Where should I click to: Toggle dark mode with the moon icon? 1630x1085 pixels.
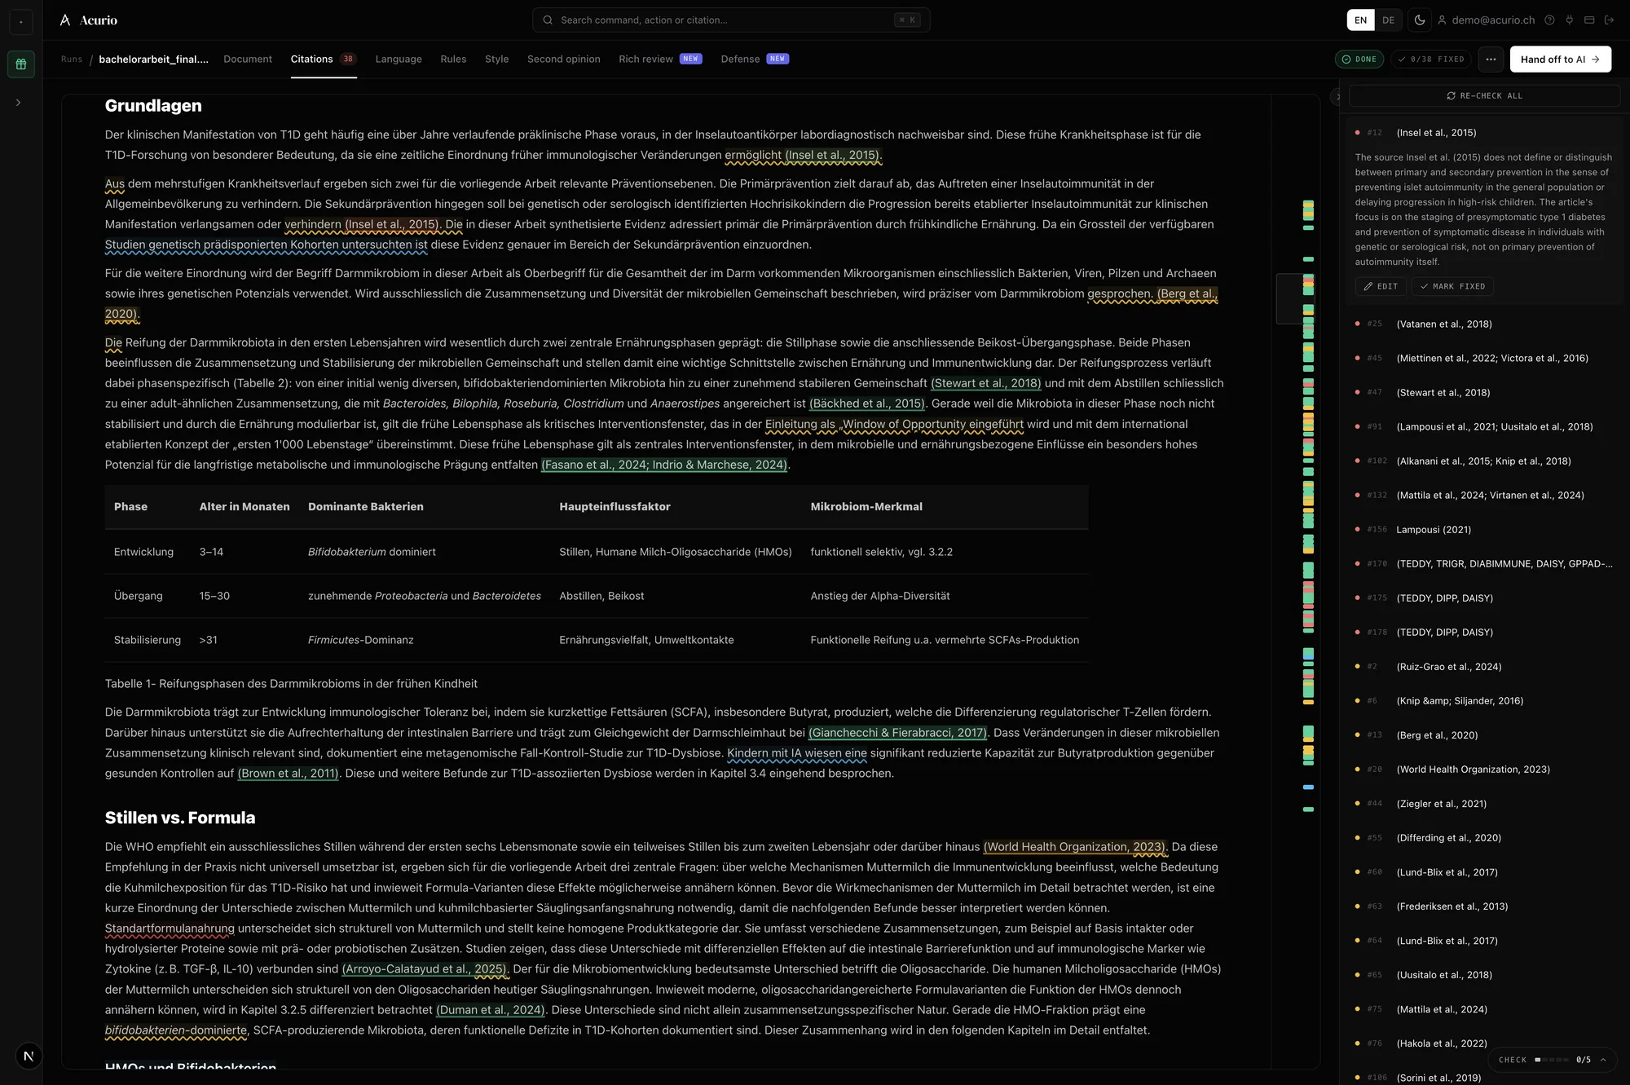[x=1420, y=20]
